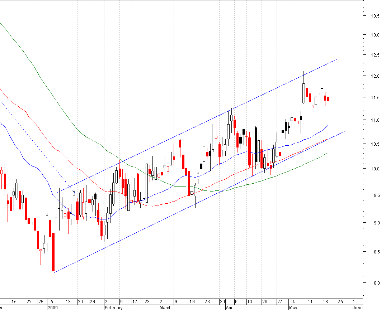The height and width of the screenshot is (310, 381).
Task: Click the February date label 23
Action: tap(147, 302)
